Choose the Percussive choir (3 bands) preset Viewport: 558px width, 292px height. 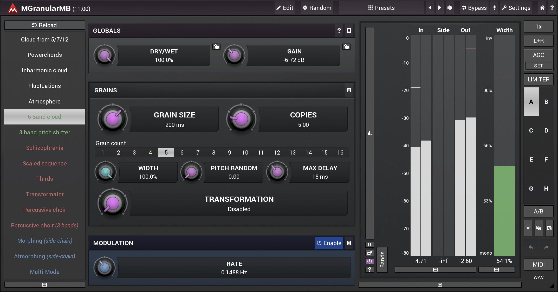44,225
